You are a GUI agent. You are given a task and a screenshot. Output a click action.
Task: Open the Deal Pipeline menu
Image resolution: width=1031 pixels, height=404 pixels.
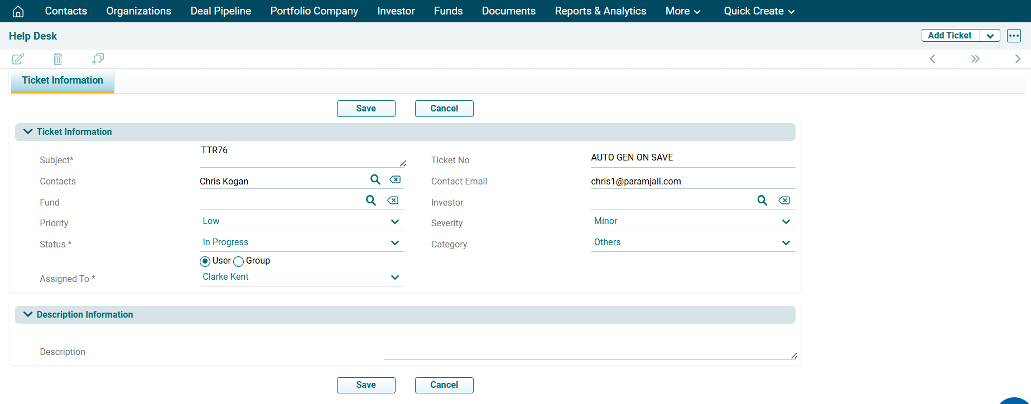[220, 11]
